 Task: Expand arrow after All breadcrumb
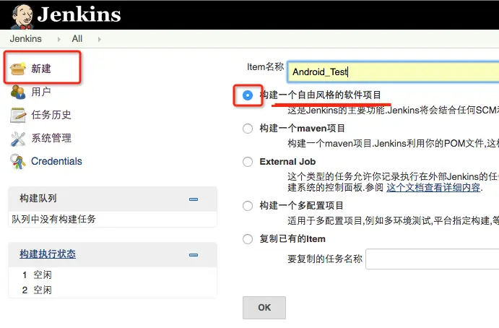pyautogui.click(x=99, y=39)
